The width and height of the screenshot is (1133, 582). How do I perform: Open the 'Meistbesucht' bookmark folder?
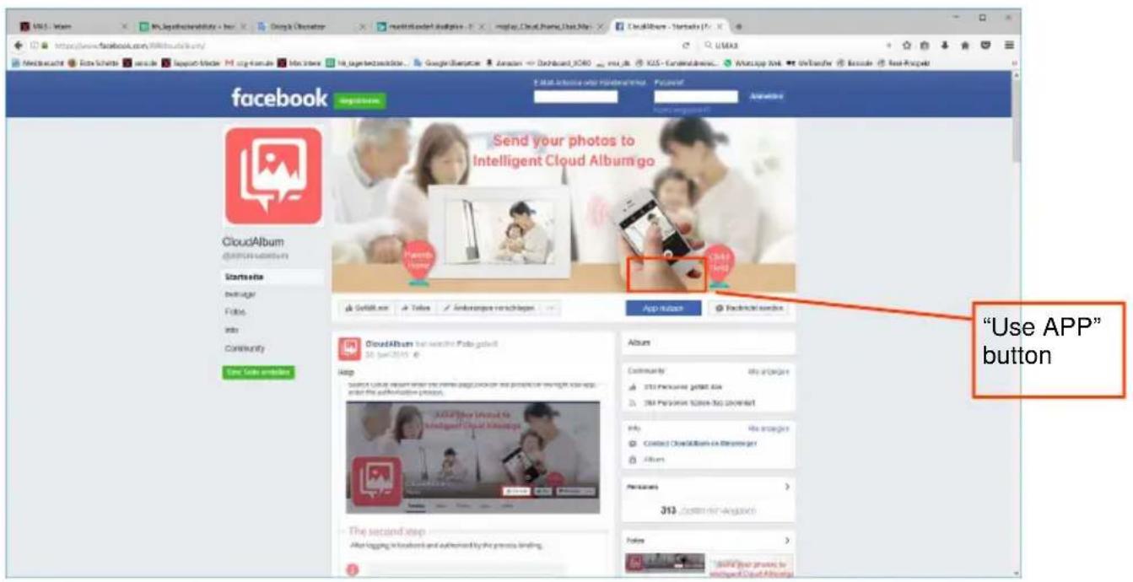[38, 62]
